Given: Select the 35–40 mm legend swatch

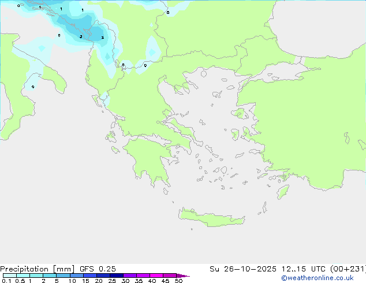Looking at the screenshot, I should coord(143,275).
